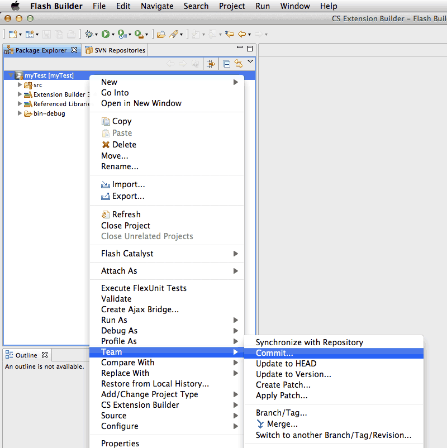Click the Import icon in context menu

point(106,185)
